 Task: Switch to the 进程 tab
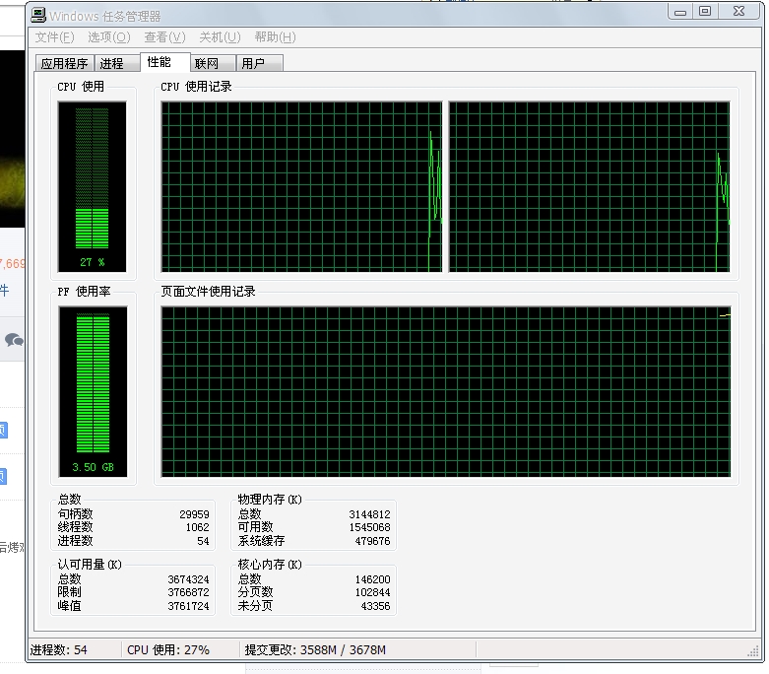pos(117,63)
